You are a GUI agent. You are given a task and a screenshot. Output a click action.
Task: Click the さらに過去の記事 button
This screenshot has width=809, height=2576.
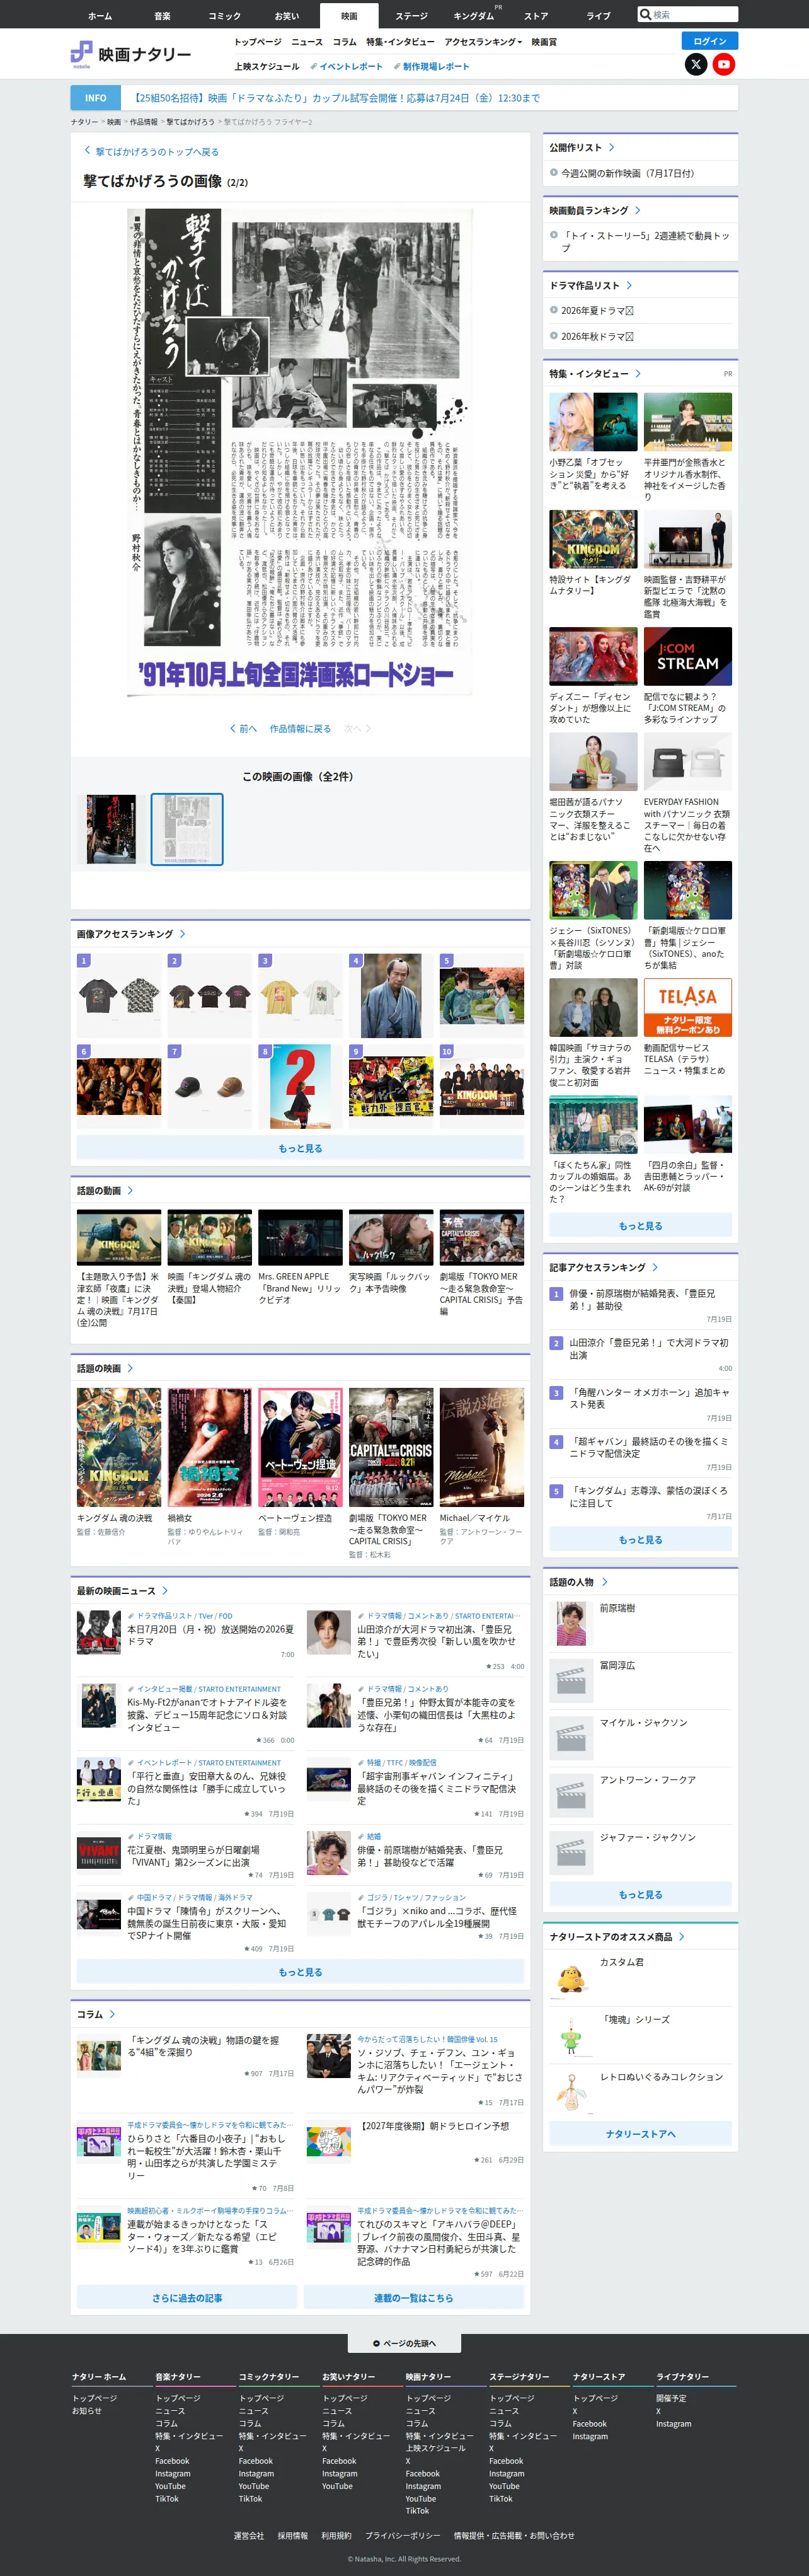point(187,2298)
